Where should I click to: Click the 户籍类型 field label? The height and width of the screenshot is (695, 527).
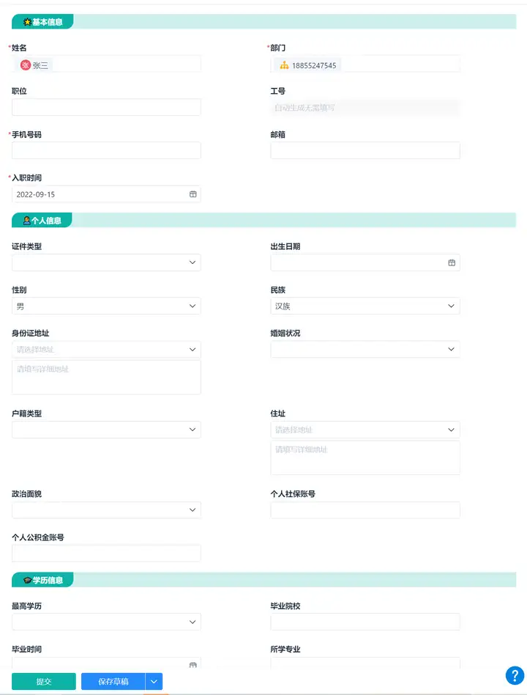[x=26, y=413]
